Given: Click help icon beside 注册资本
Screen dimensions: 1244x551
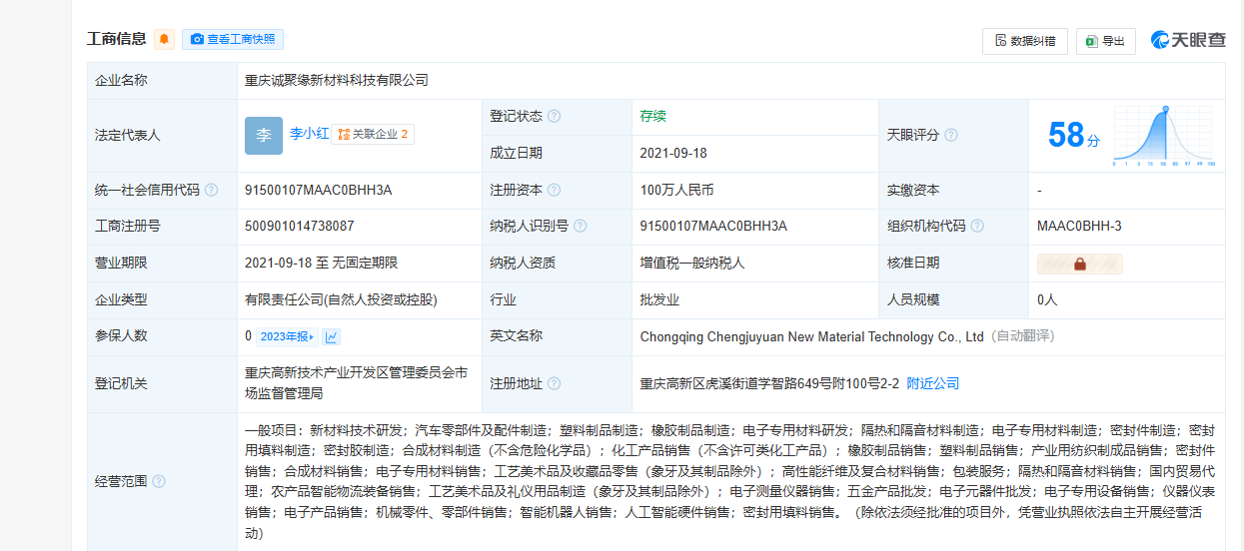Looking at the screenshot, I should [x=554, y=190].
